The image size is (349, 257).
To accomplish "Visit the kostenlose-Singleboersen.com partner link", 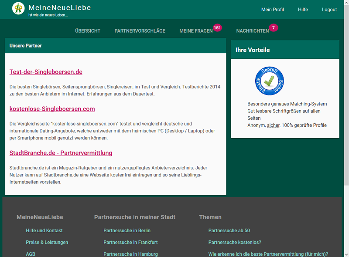I will click(52, 109).
